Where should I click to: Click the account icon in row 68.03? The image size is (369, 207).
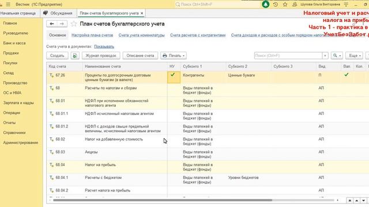point(51,152)
